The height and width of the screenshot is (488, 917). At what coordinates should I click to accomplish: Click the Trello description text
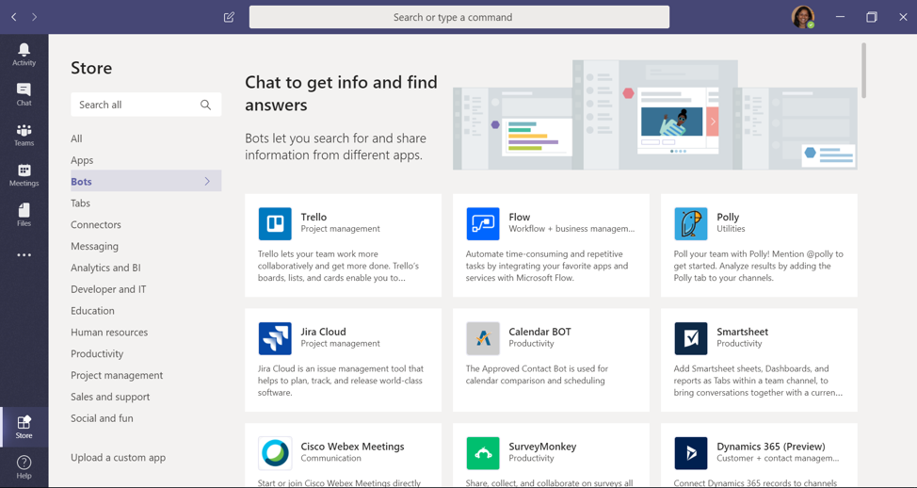[x=339, y=266]
